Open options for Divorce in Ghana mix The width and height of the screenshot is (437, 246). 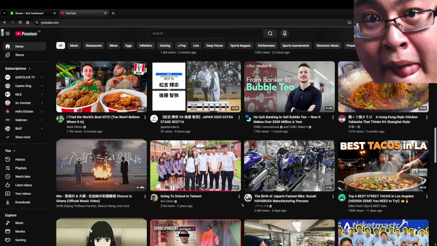coord(145,196)
